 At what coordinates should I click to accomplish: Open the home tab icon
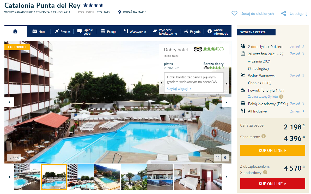click(x=15, y=31)
